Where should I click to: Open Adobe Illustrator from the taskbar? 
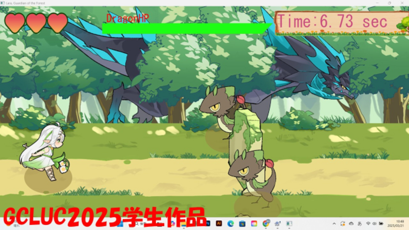click(x=219, y=224)
